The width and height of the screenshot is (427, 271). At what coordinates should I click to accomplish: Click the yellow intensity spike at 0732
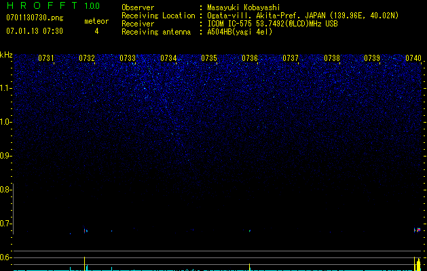coord(84,264)
